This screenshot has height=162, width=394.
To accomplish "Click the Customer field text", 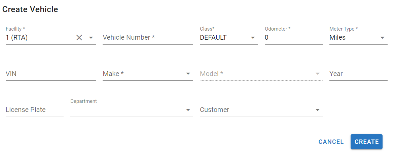I will coord(215,110).
